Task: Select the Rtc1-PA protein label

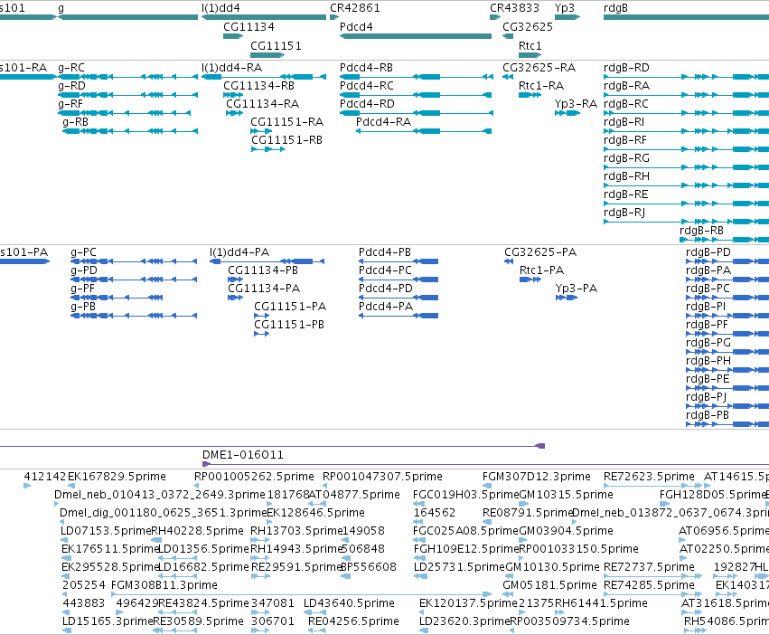Action: coord(541,270)
